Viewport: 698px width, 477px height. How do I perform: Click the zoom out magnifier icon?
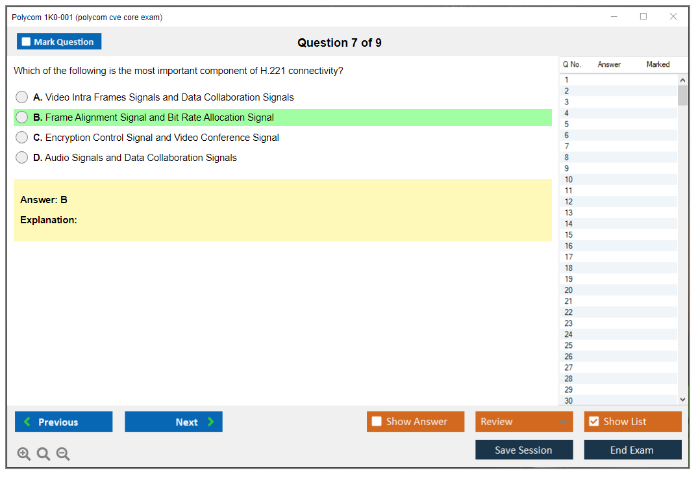(x=63, y=454)
